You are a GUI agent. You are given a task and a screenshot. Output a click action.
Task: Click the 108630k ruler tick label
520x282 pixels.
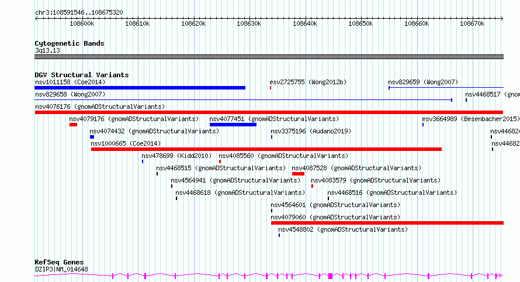pyautogui.click(x=249, y=23)
